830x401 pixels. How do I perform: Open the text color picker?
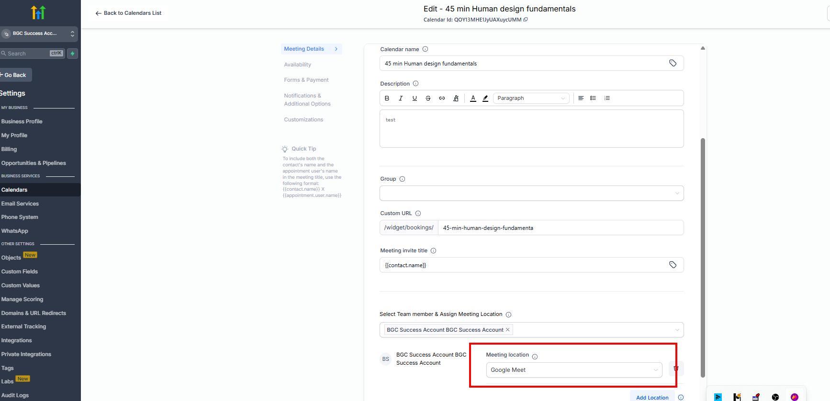[x=473, y=98]
